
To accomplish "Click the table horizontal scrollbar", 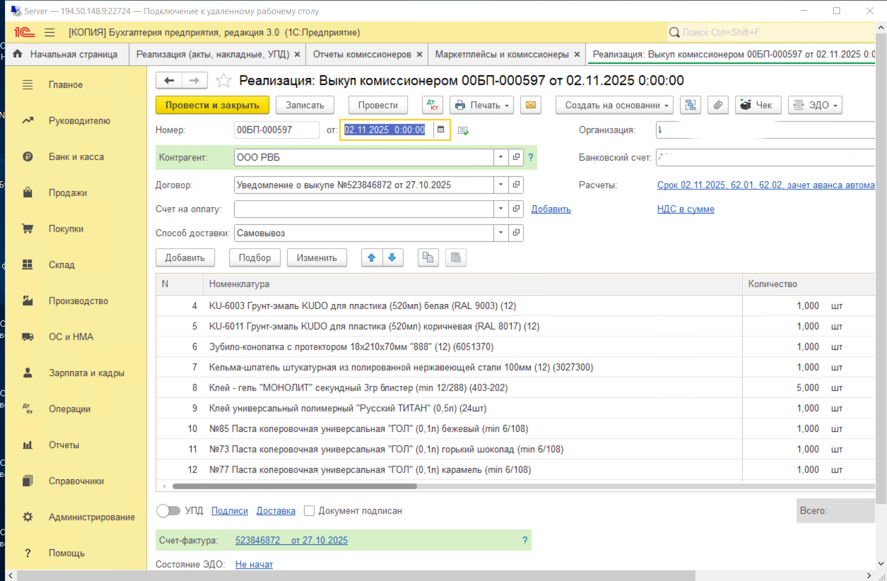I will (294, 486).
